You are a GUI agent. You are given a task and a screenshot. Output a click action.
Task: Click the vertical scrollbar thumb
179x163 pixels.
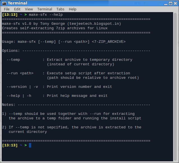point(175,87)
